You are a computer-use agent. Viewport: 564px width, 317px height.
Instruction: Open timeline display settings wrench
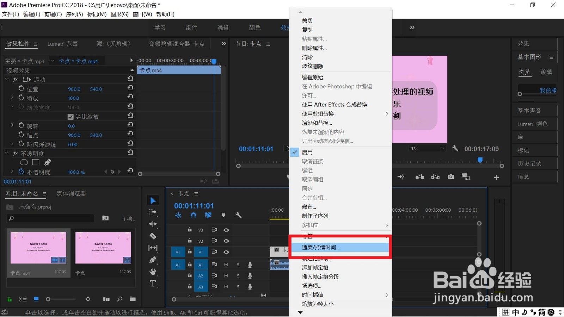[238, 215]
